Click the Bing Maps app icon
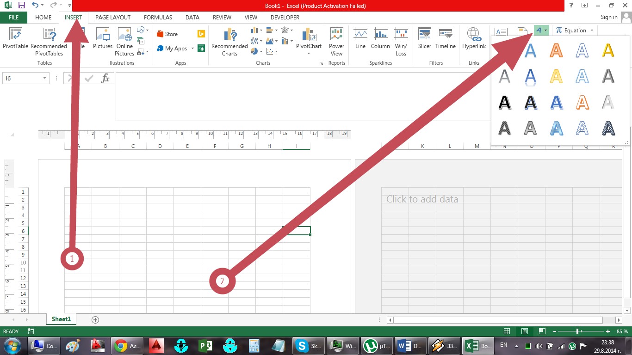Viewport: 632px width, 355px height. click(201, 34)
